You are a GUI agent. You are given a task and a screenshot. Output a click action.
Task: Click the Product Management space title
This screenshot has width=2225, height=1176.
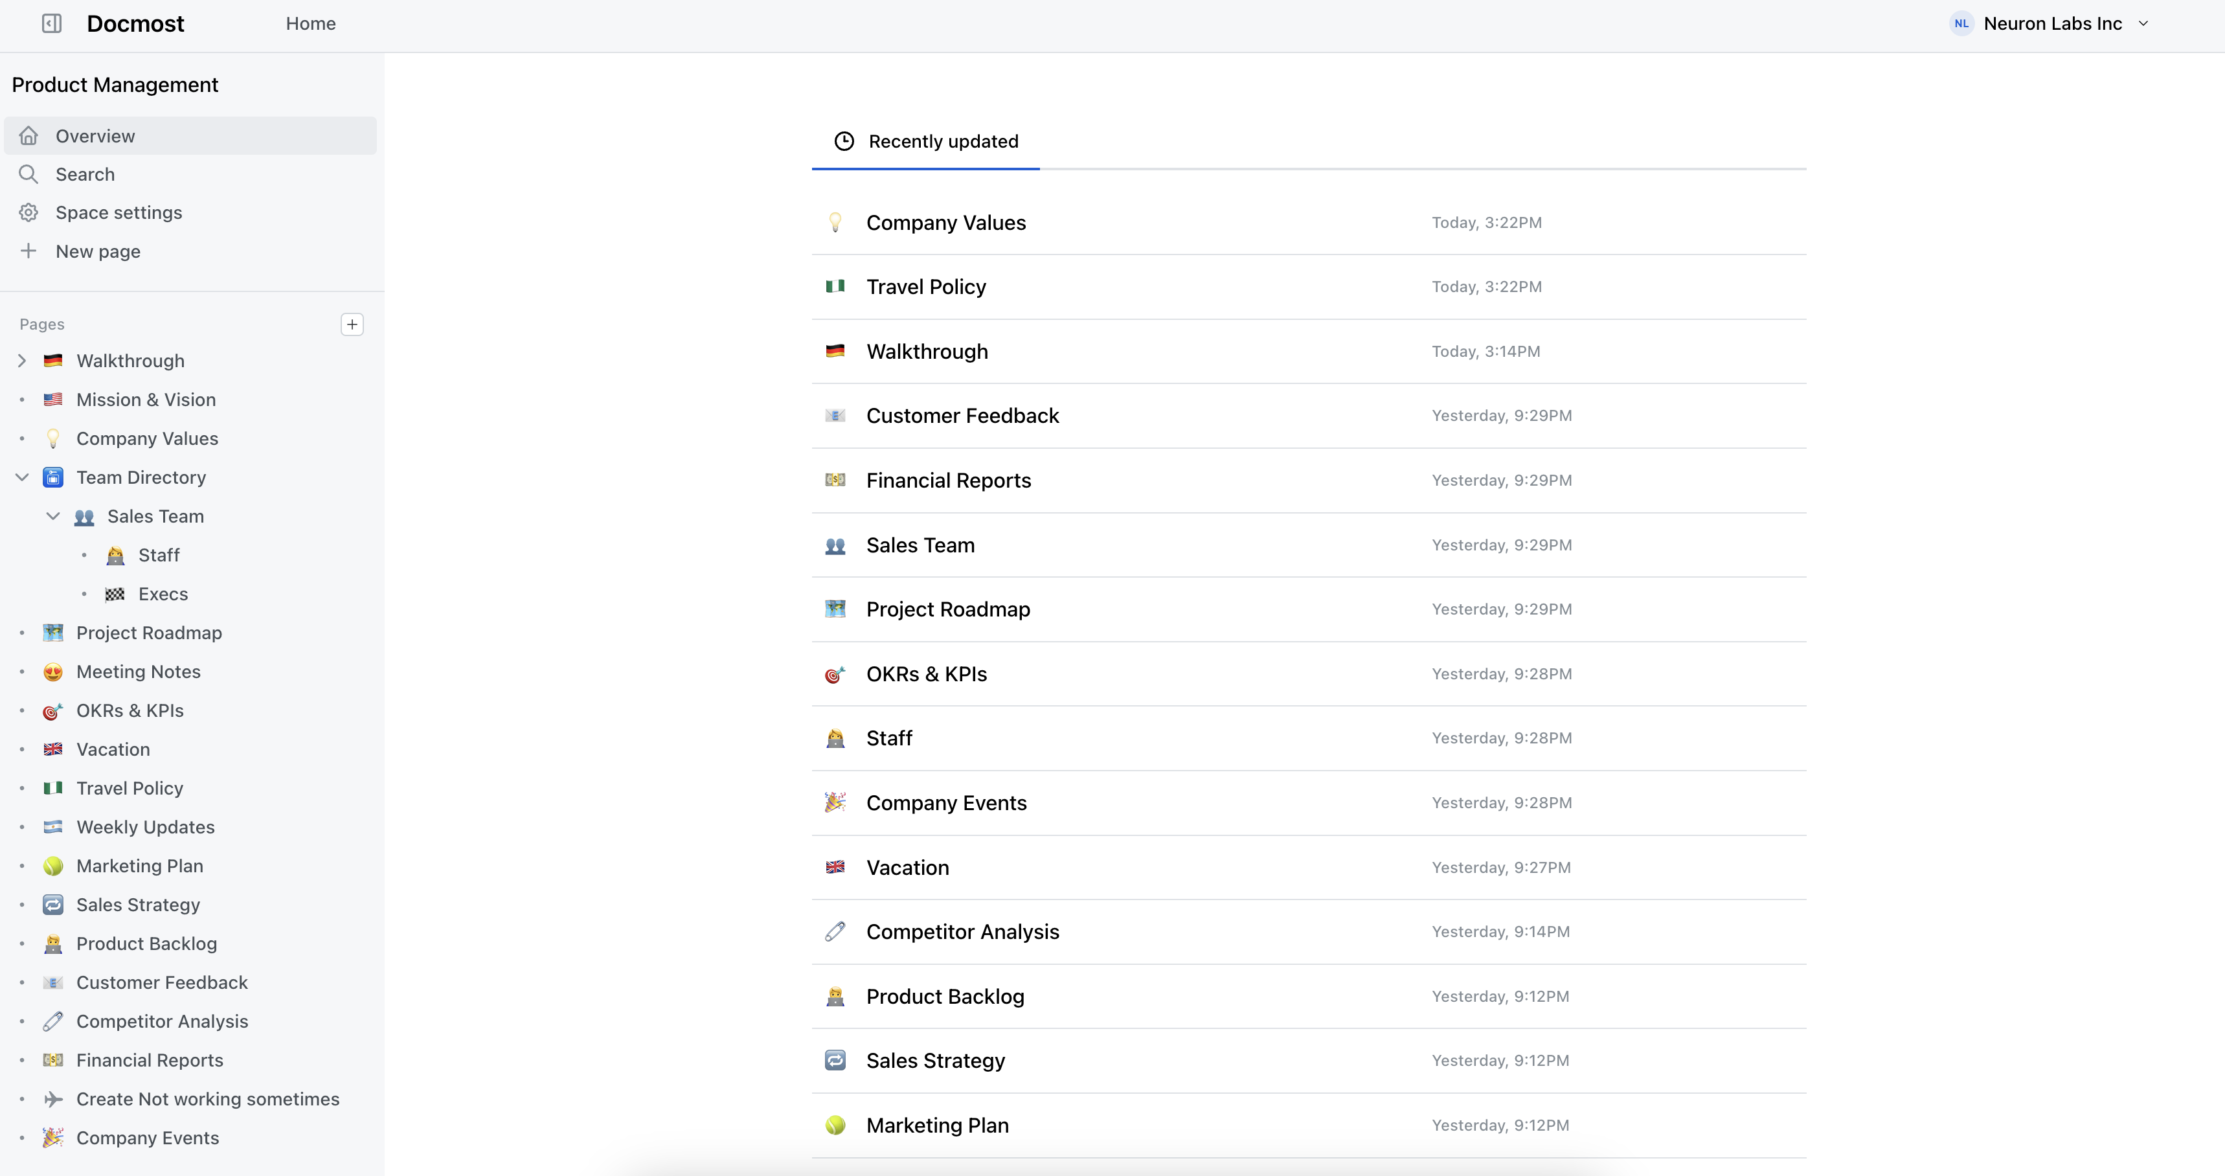pyautogui.click(x=115, y=85)
